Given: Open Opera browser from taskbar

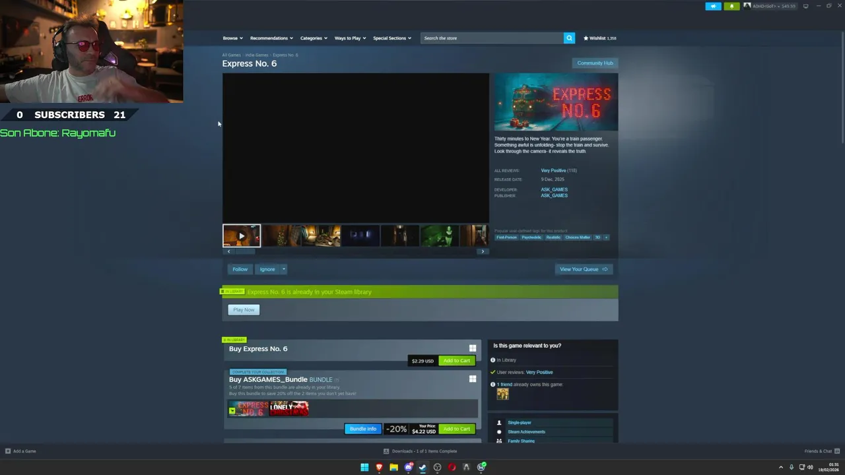Looking at the screenshot, I should 452,467.
